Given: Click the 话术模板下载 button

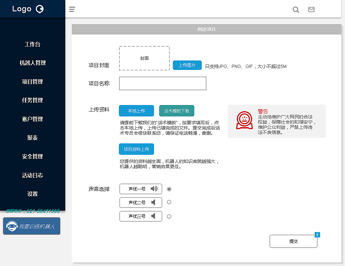Looking at the screenshot, I should coord(176,111).
